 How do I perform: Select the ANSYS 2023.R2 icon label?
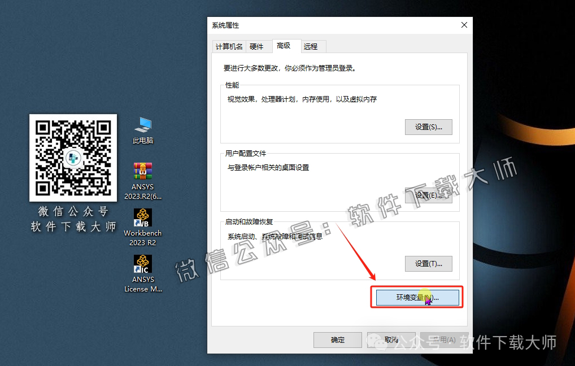click(142, 192)
